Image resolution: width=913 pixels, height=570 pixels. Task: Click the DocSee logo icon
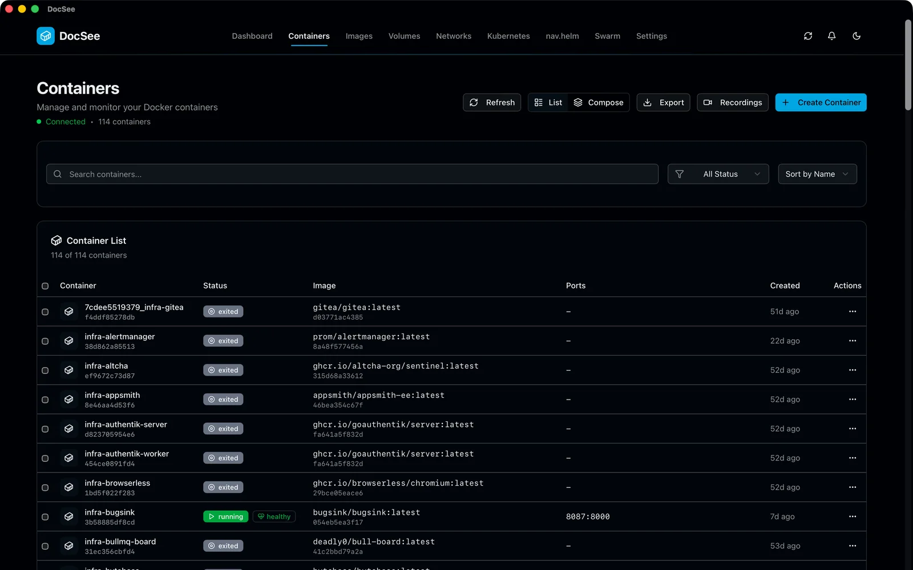tap(46, 36)
